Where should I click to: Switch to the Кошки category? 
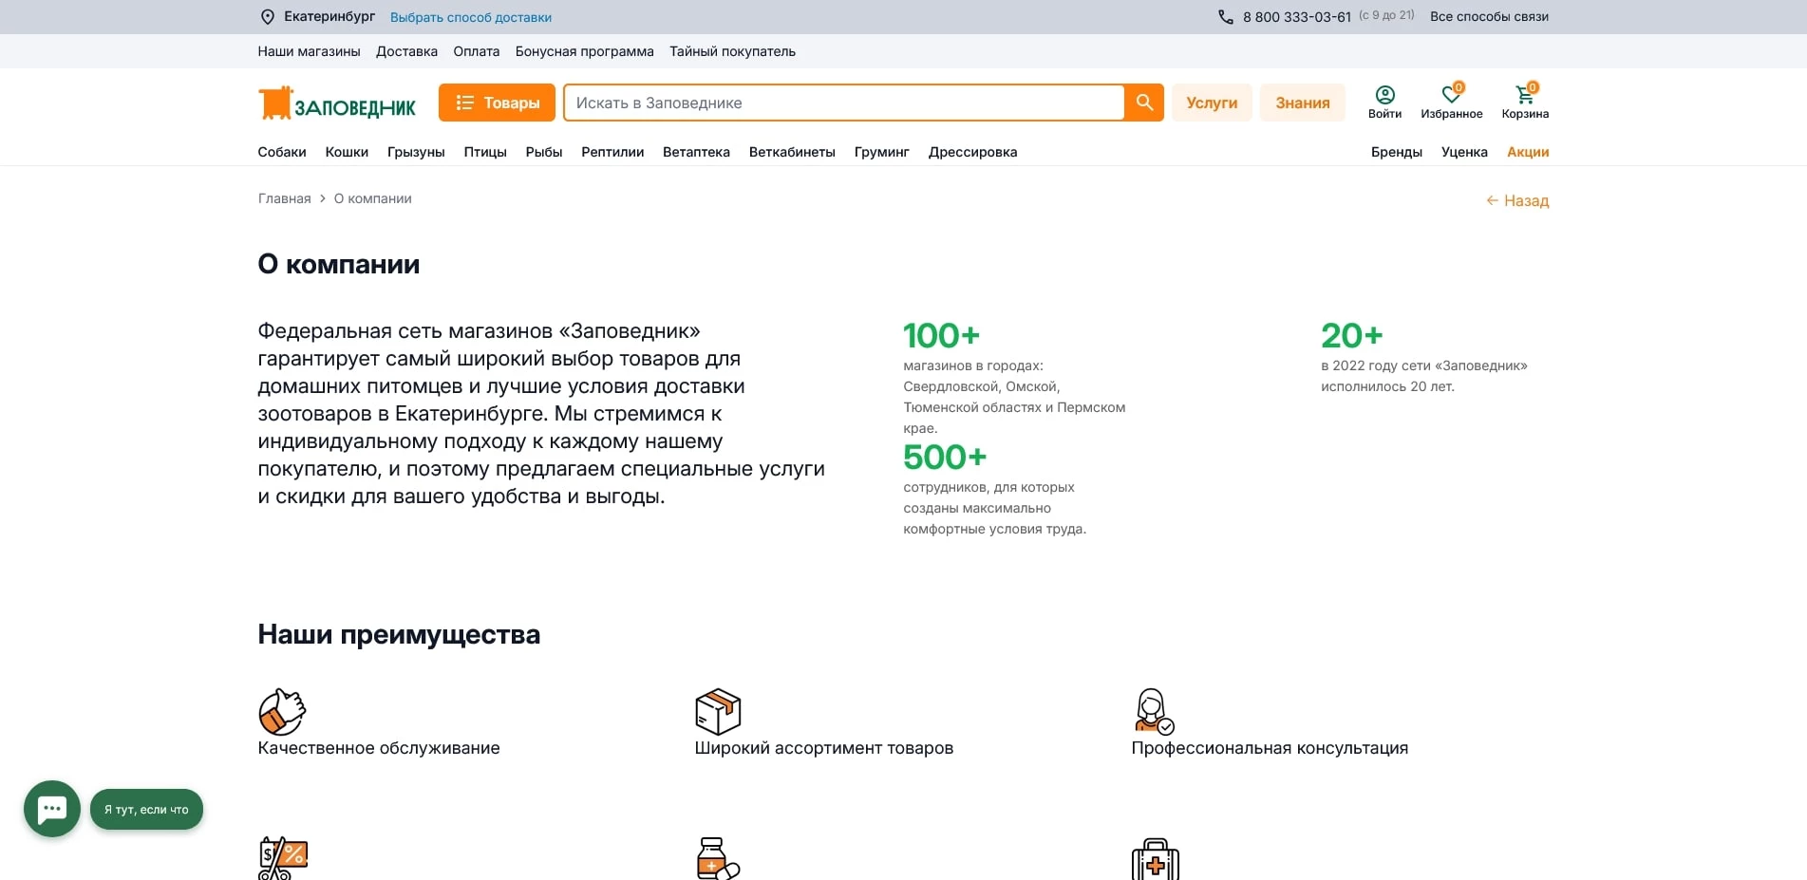[347, 152]
